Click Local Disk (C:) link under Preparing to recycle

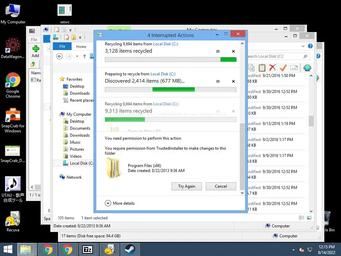(x=163, y=74)
